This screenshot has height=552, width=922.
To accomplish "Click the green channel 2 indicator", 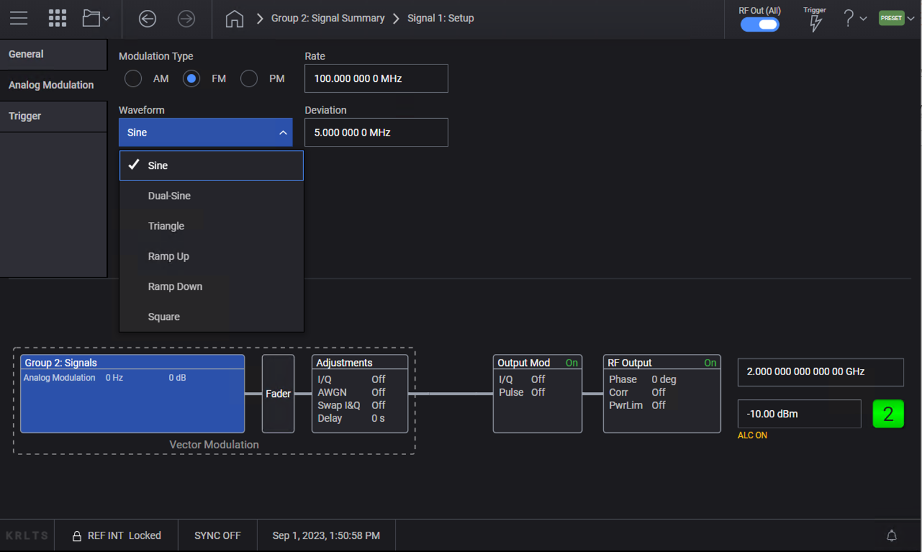I will click(888, 414).
